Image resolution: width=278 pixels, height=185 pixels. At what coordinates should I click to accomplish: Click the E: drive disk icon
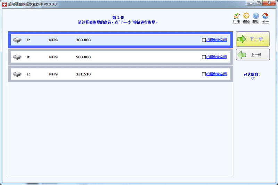point(17,74)
